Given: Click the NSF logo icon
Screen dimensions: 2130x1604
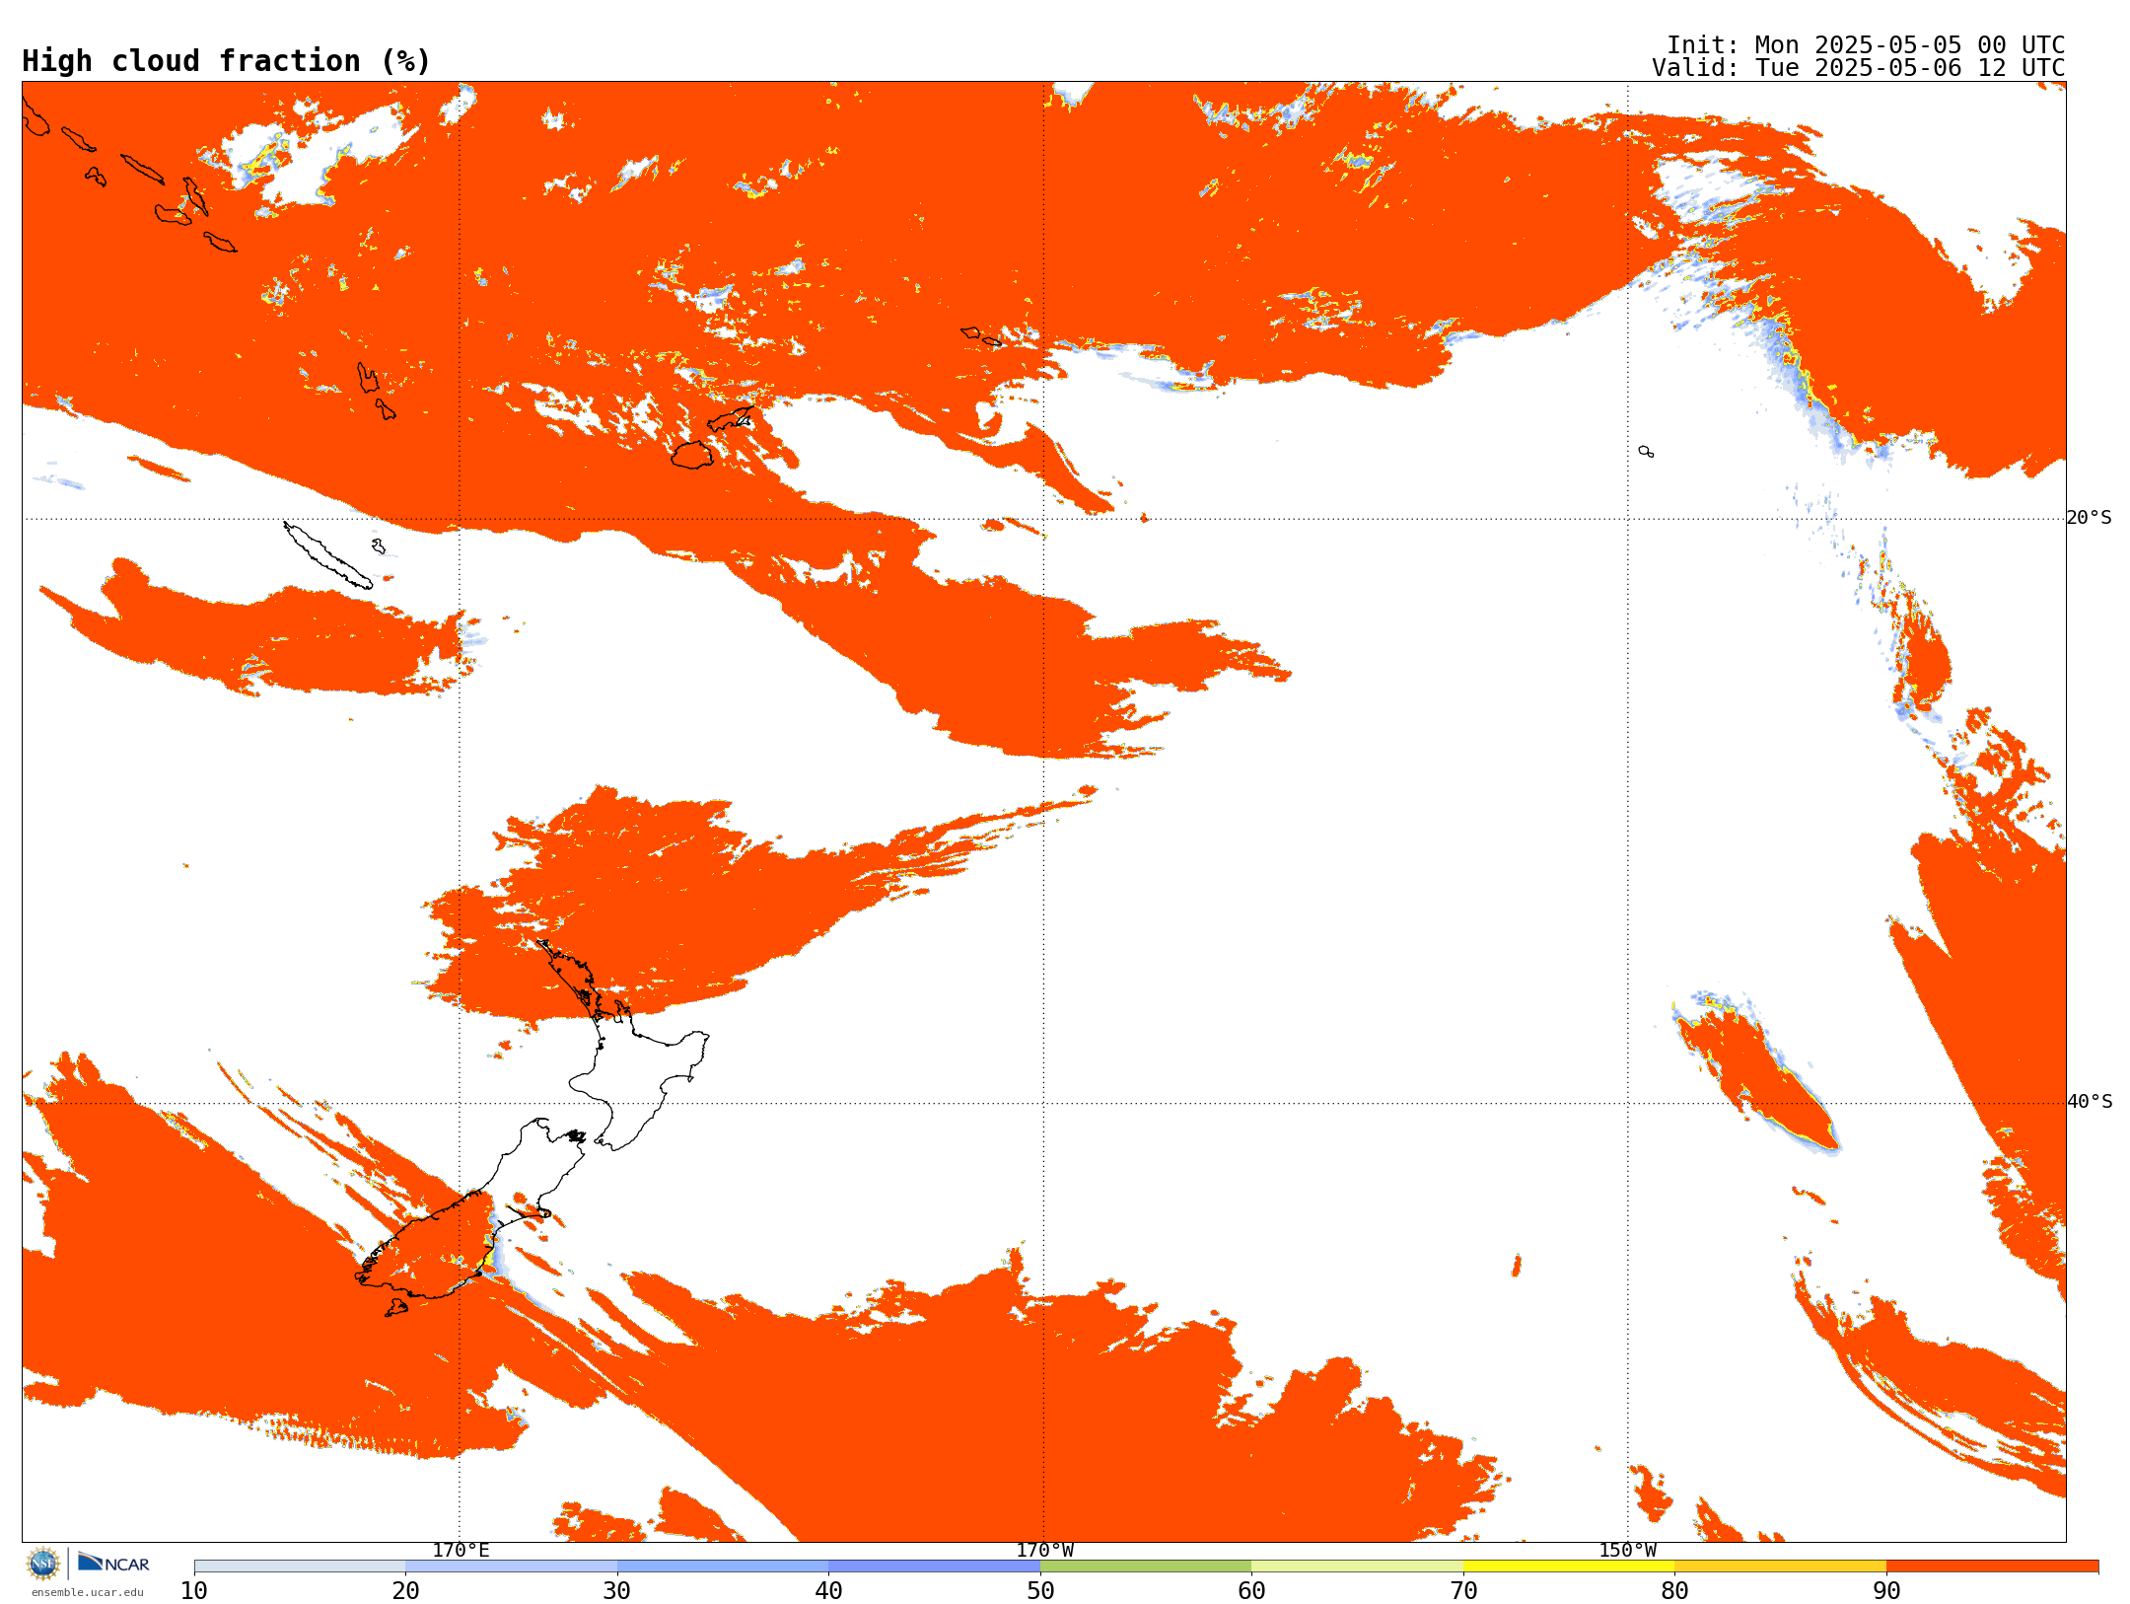Looking at the screenshot, I should 43,1564.
